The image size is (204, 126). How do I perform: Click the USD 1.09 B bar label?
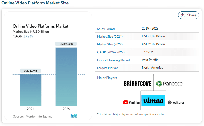coord(30,71)
